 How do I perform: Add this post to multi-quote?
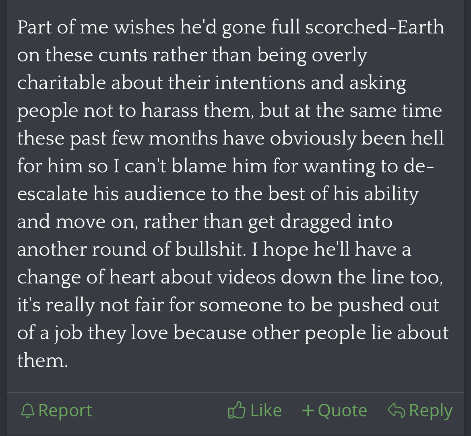[x=335, y=411]
